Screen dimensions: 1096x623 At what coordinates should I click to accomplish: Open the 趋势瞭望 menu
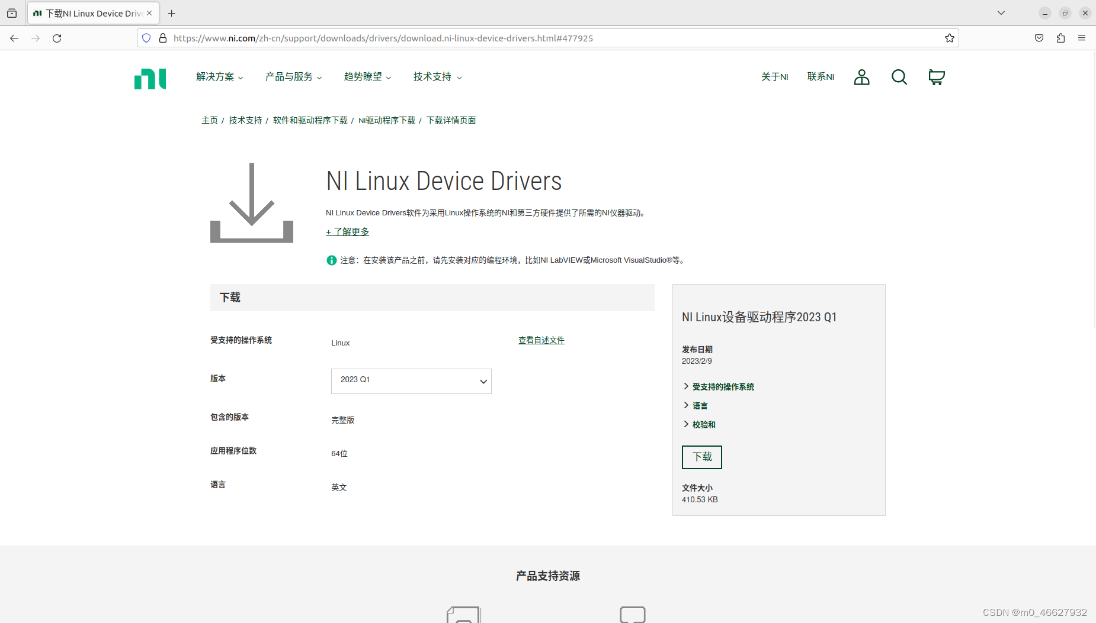point(367,77)
